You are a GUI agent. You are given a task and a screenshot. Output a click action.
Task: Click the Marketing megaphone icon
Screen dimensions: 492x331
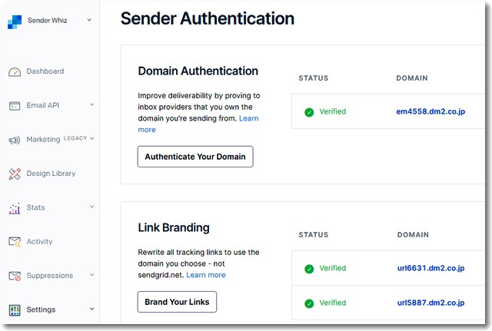[x=15, y=140]
